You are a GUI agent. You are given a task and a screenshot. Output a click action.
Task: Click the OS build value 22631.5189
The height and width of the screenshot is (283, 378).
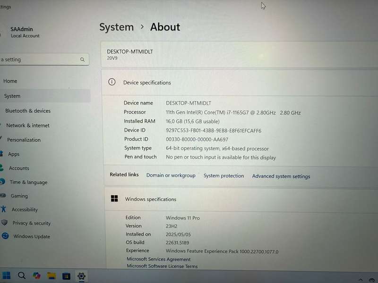point(177,242)
